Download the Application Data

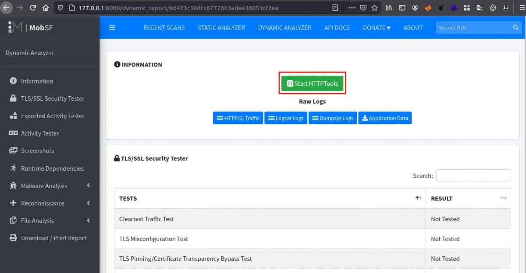click(385, 118)
